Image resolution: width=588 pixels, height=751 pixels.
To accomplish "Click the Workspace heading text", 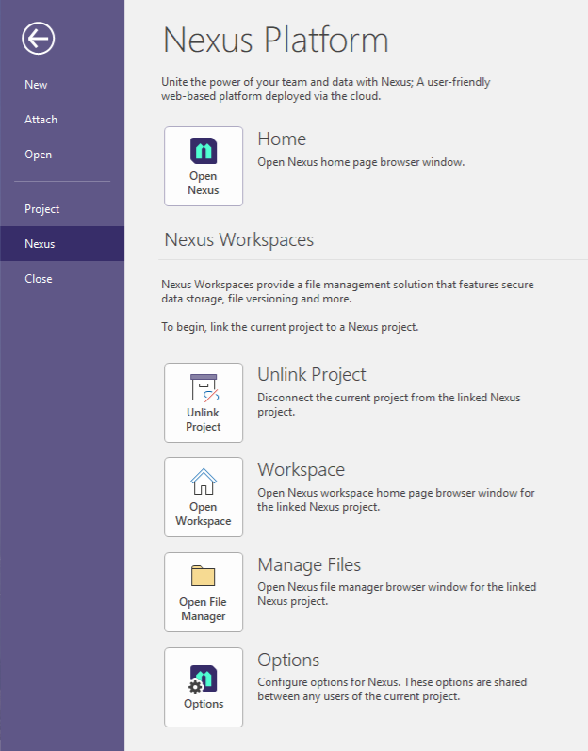I will point(302,470).
